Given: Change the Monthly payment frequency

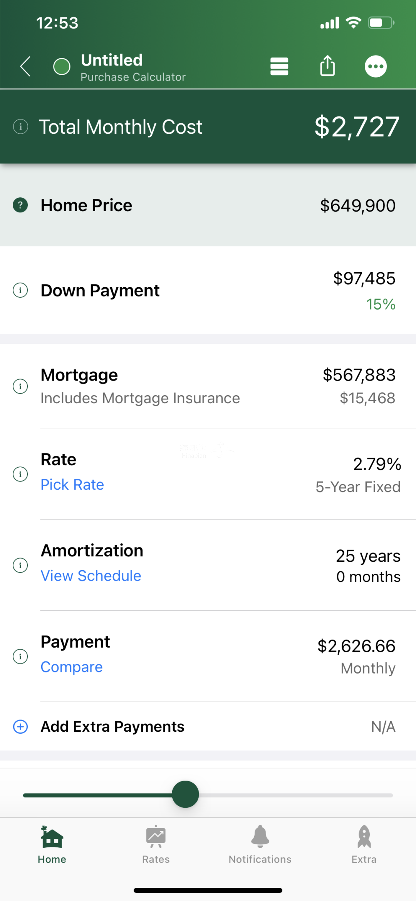Looking at the screenshot, I should [368, 668].
